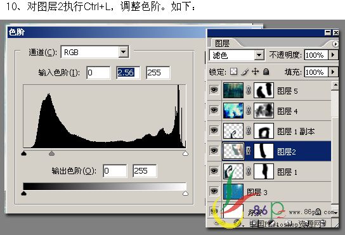Viewport: 345px width, 235px height.
Task: Click link icon on 图层2 row
Action: point(249,151)
